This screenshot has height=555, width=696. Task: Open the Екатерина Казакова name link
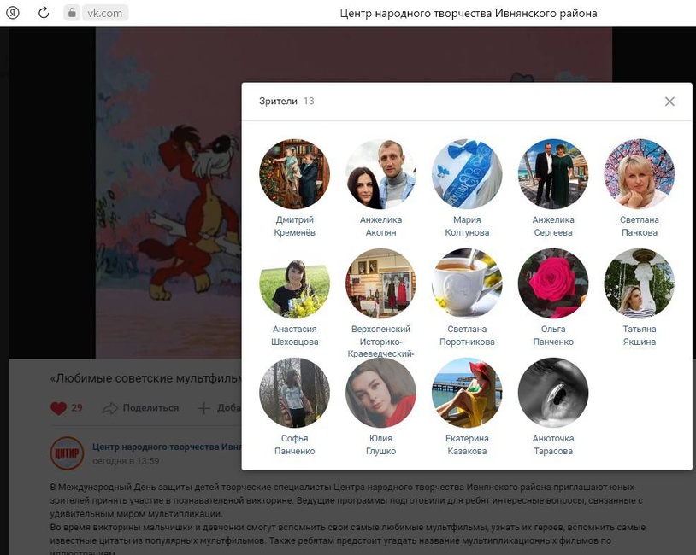[x=467, y=445]
